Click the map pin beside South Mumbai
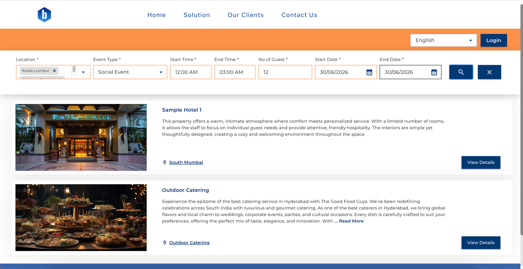This screenshot has height=269, width=523. [165, 162]
